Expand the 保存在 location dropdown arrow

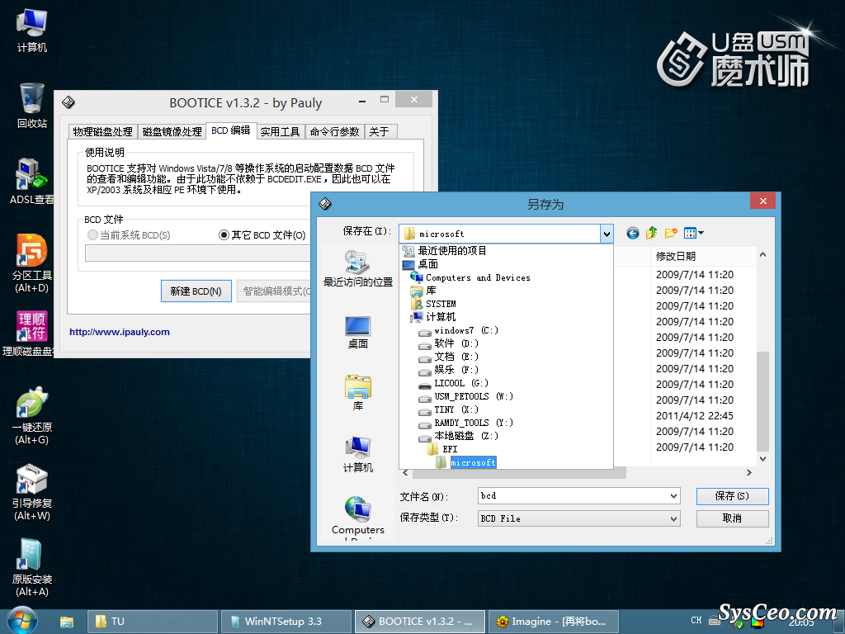pos(607,234)
